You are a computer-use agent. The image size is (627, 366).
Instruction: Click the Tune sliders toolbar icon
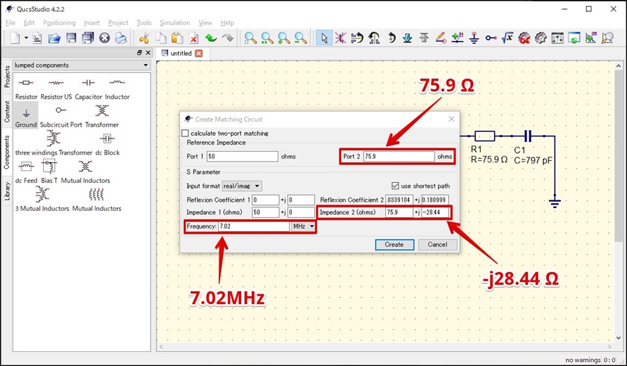click(x=557, y=38)
